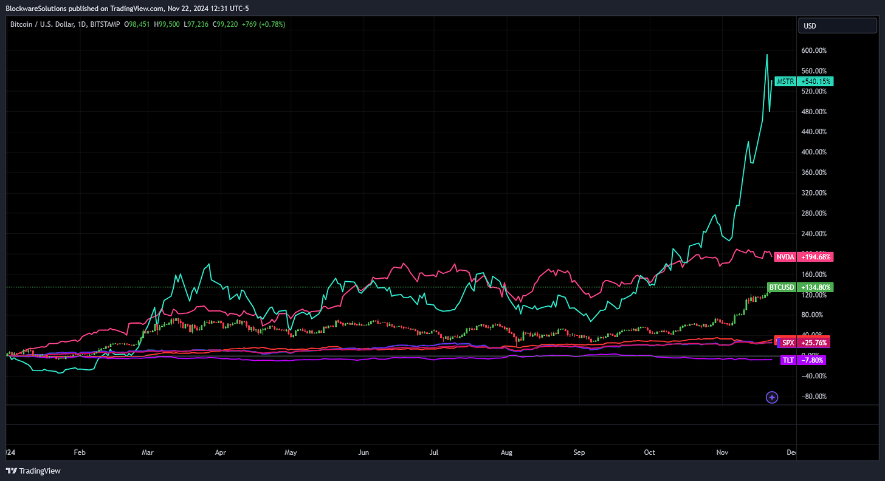This screenshot has height=481, width=885.
Task: Click the 480.00% price axis label
Action: tap(814, 112)
